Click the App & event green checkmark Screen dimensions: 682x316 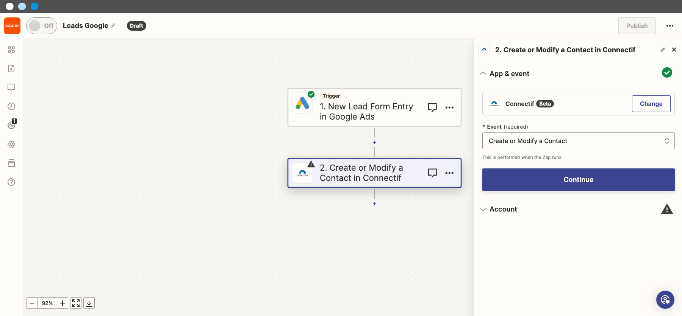(x=667, y=72)
